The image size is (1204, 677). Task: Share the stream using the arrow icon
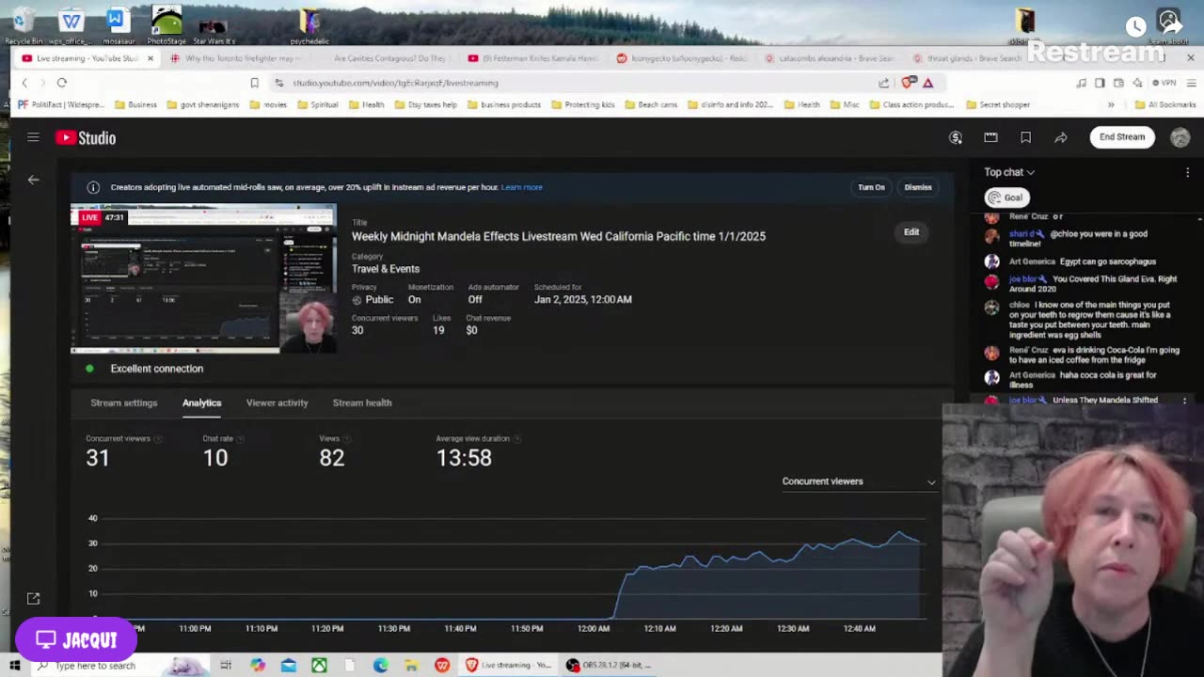tap(1060, 137)
